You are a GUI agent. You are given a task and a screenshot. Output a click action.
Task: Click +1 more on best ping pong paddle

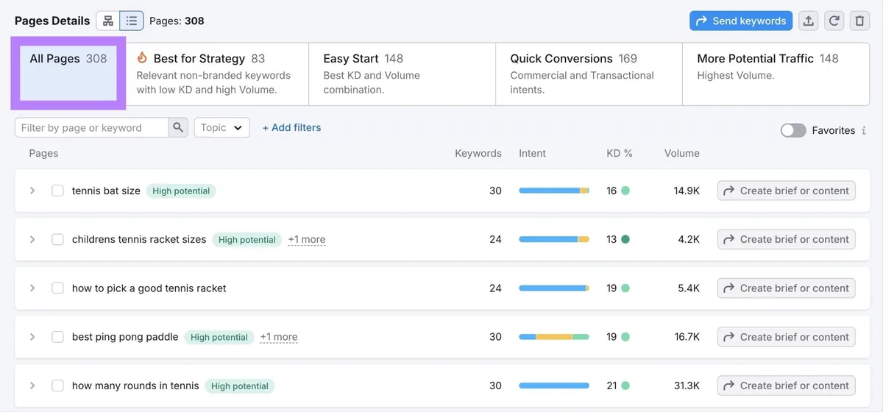pyautogui.click(x=279, y=337)
